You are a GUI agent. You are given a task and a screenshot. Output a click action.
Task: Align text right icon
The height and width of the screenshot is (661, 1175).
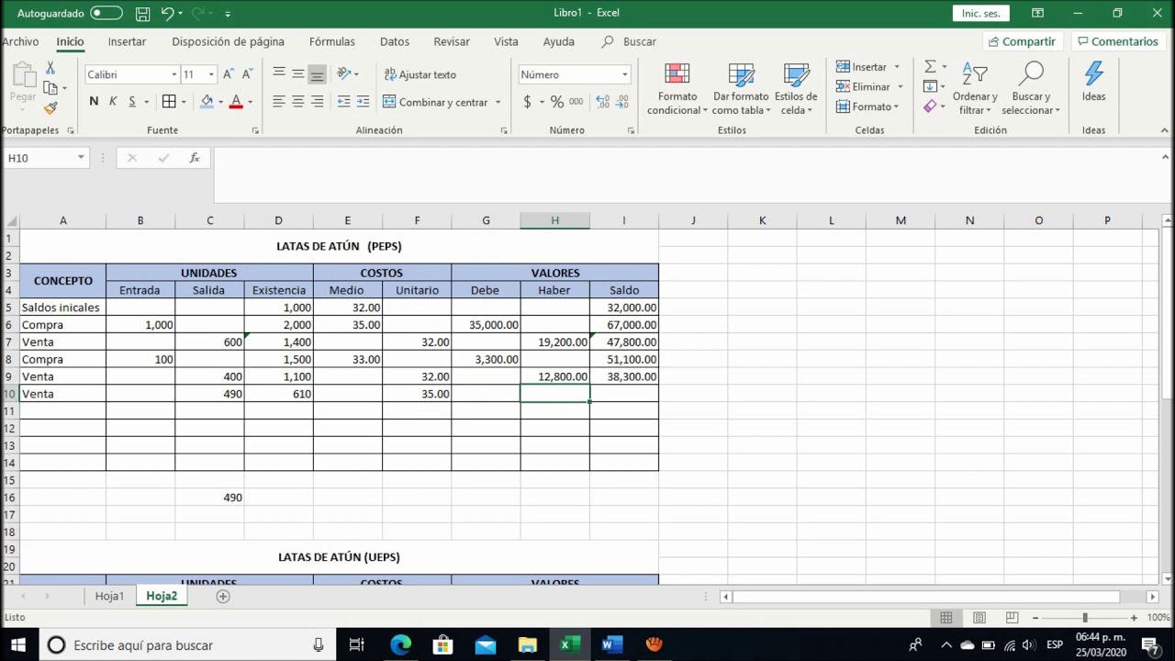[x=318, y=102]
